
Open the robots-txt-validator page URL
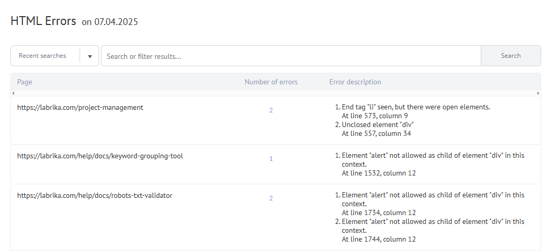[x=94, y=196]
